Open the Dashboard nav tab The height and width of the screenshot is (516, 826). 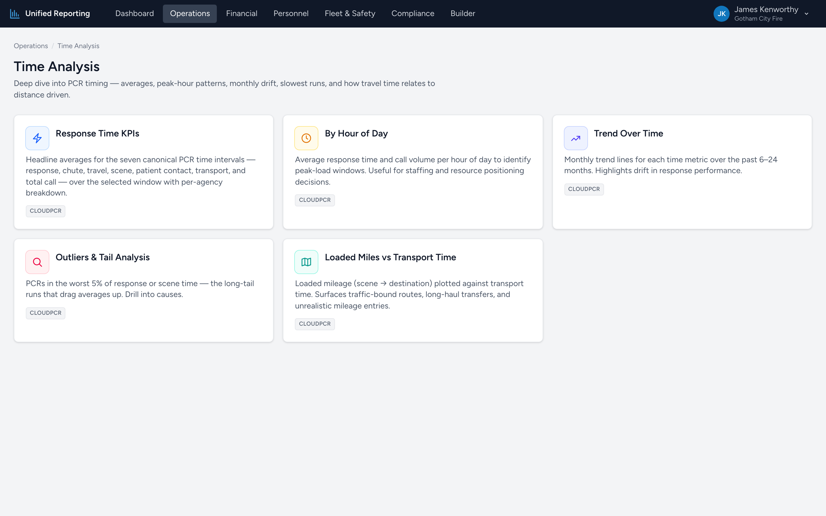point(135,14)
